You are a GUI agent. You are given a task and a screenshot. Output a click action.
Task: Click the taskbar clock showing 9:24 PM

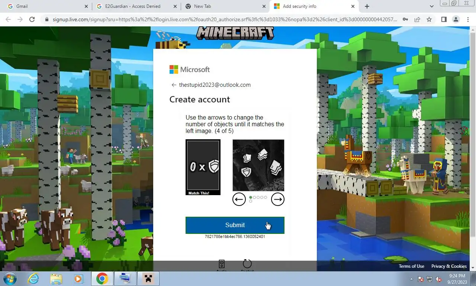[x=457, y=279]
